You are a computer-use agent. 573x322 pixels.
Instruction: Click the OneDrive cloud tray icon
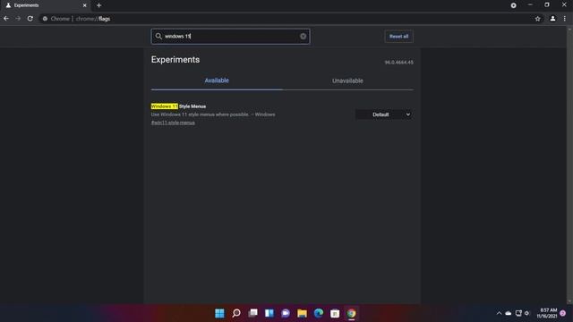[x=509, y=313]
